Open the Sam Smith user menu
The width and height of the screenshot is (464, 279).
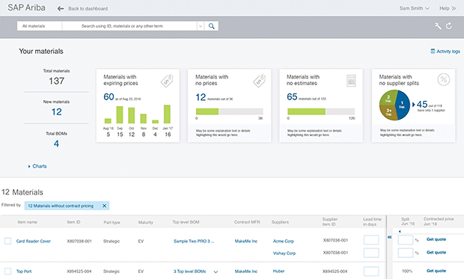point(415,8)
